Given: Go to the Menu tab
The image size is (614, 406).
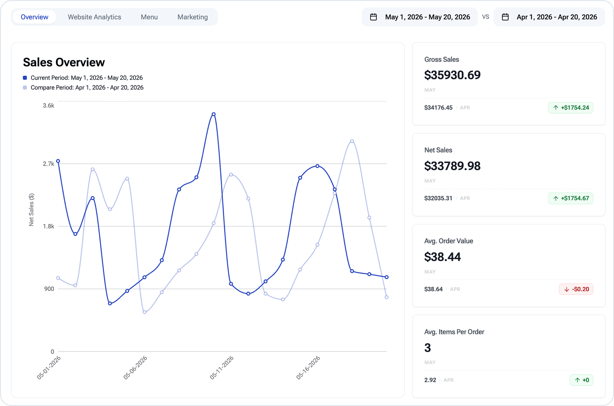Looking at the screenshot, I should coord(149,17).
